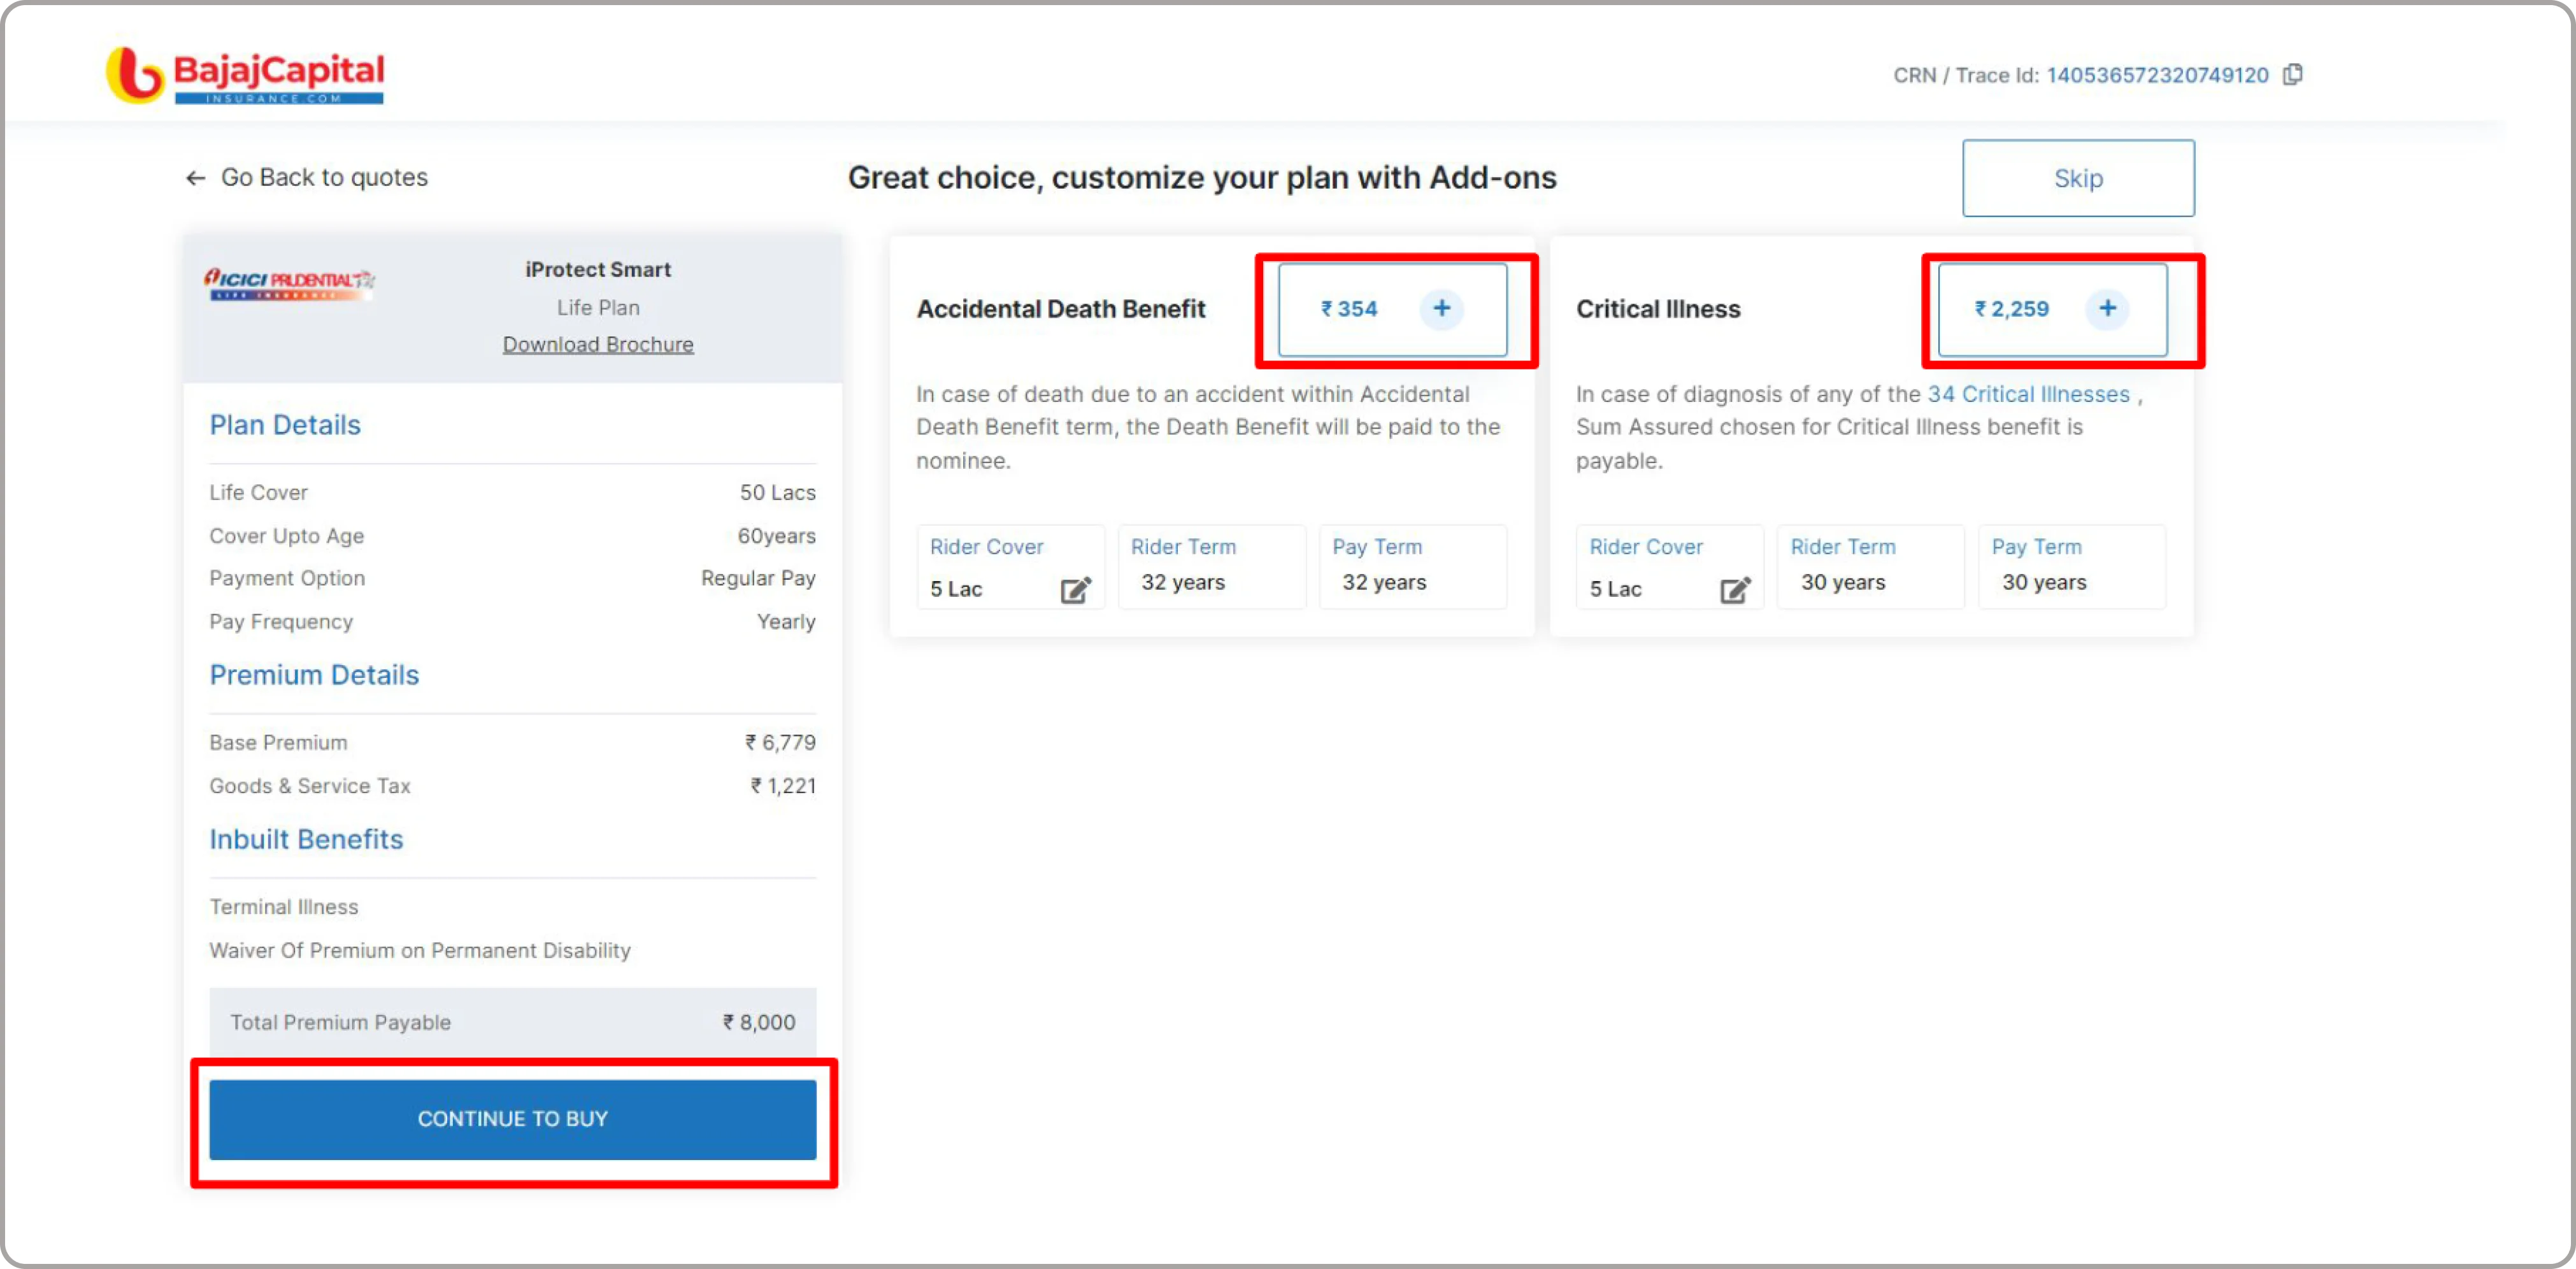
Task: Click Rider Term 30 years value
Action: pos(1843,582)
